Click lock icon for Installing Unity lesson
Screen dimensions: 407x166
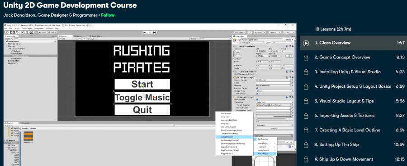(x=306, y=72)
